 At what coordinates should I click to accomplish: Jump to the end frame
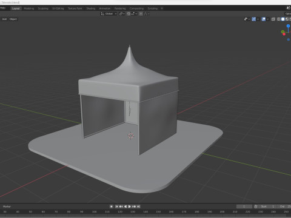click(x=138, y=206)
